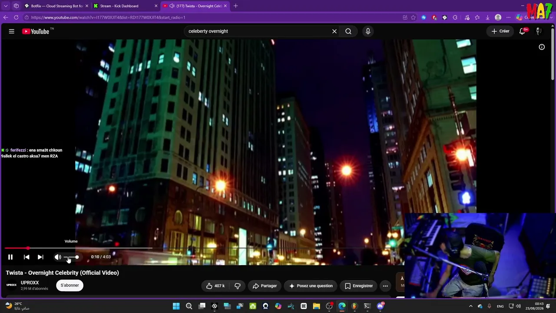Open system volume from the tray

click(518, 306)
